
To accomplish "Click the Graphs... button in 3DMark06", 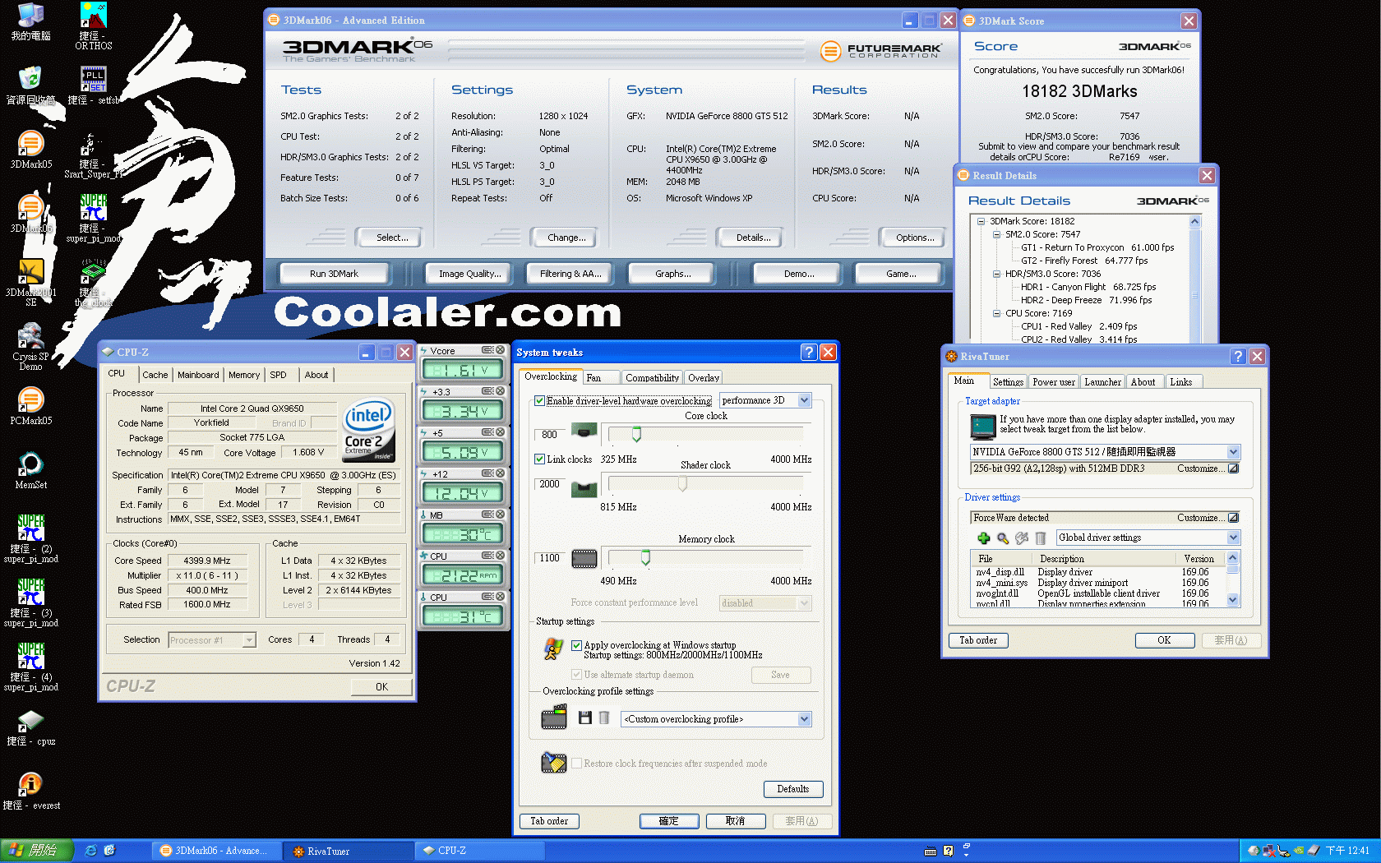I will click(673, 274).
